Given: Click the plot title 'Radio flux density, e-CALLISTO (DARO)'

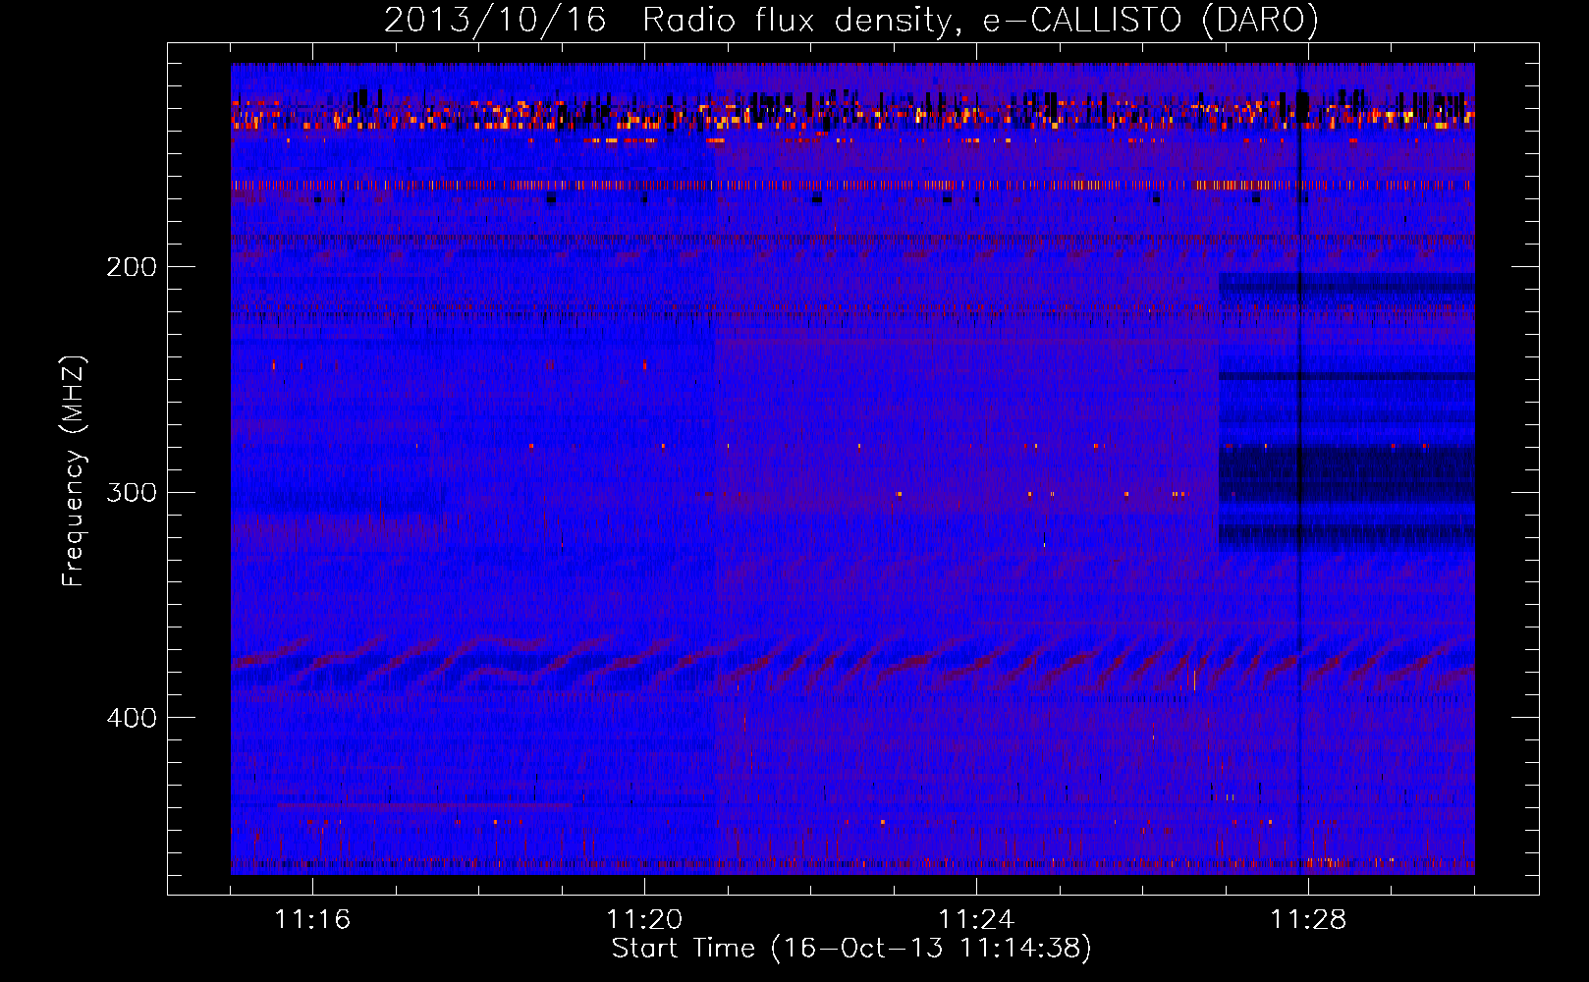Looking at the screenshot, I should (980, 21).
